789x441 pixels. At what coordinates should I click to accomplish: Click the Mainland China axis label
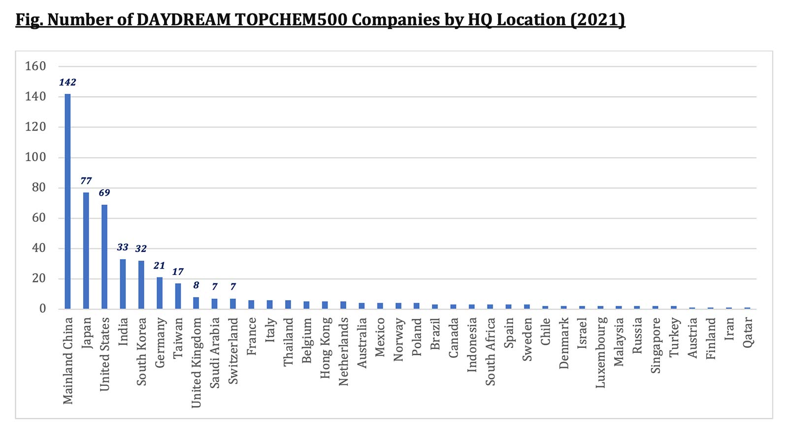coord(67,361)
